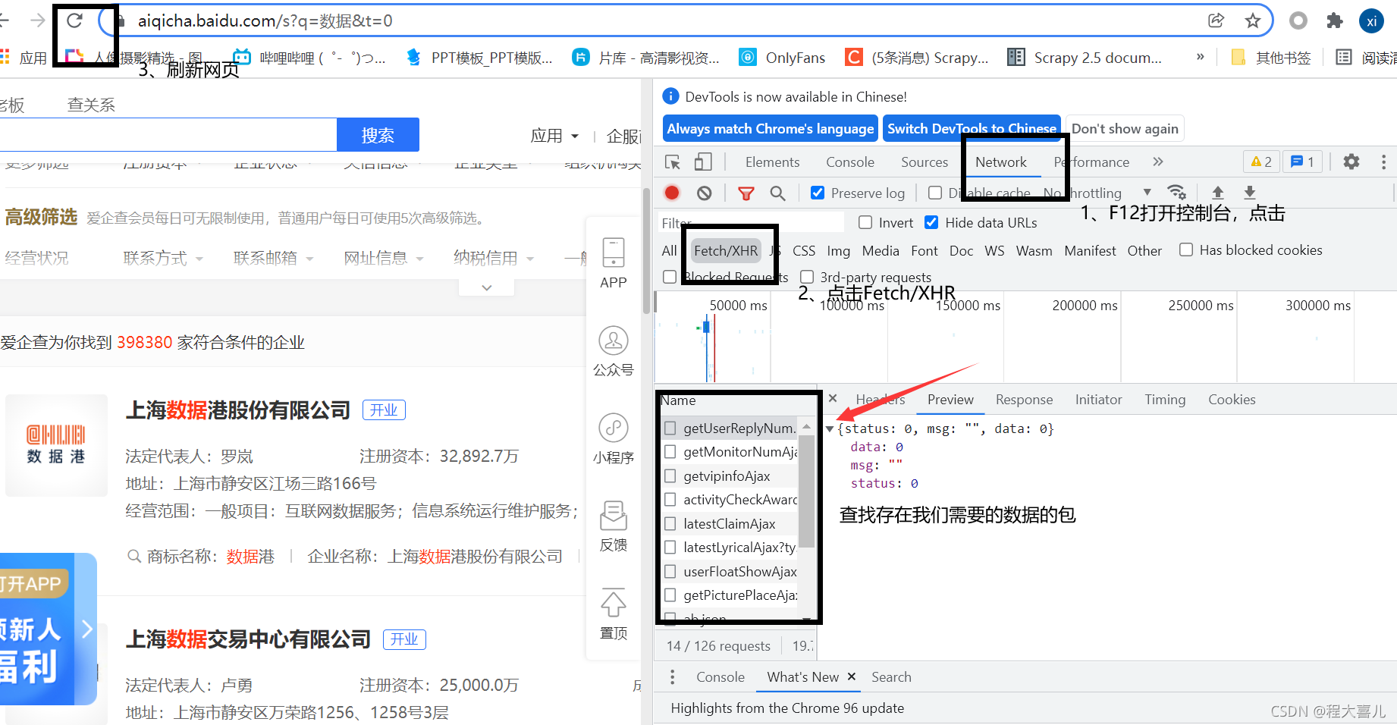
Task: Expand the 网址信息 filter dropdown
Action: tap(383, 258)
